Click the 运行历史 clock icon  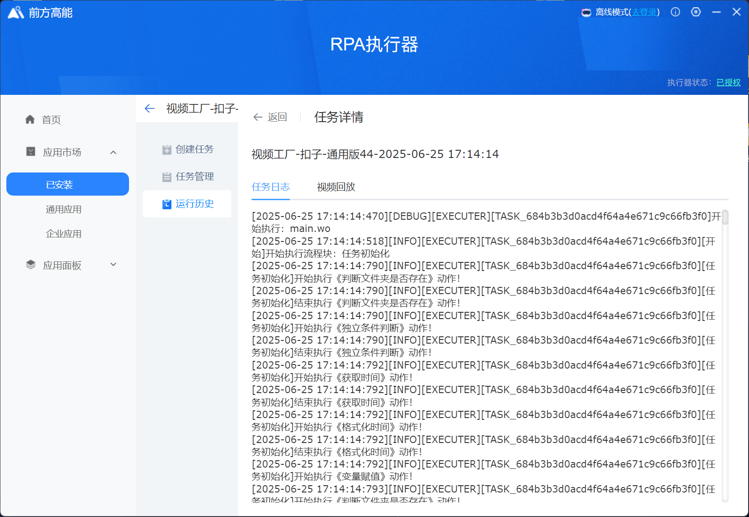[167, 204]
